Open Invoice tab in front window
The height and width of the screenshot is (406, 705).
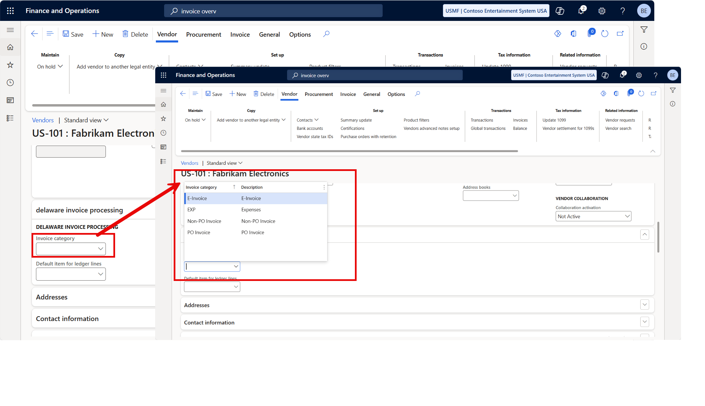[x=348, y=94]
